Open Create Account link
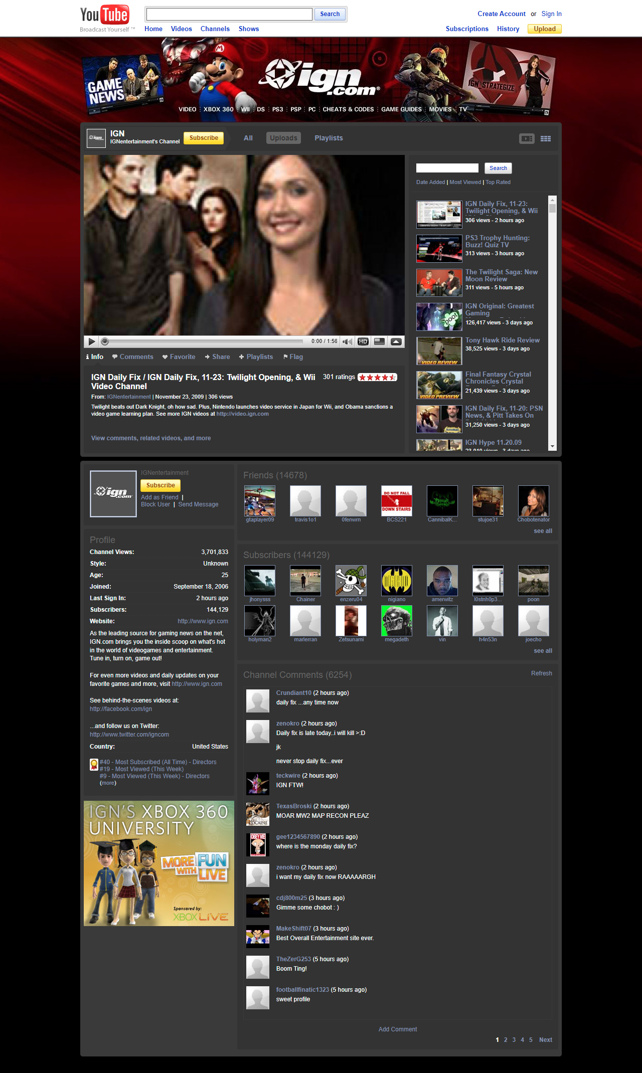 click(502, 14)
